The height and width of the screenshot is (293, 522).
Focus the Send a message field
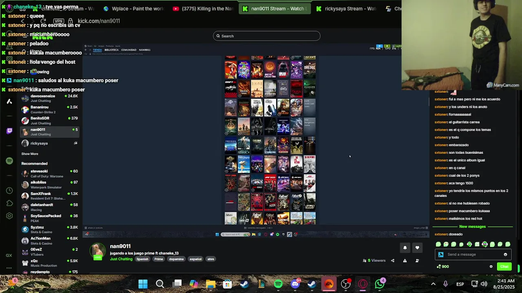pyautogui.click(x=473, y=255)
